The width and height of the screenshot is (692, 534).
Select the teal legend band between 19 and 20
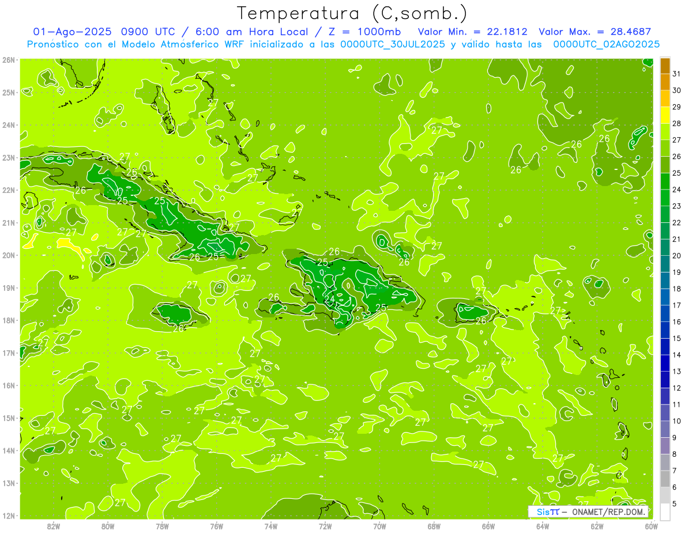(x=665, y=264)
